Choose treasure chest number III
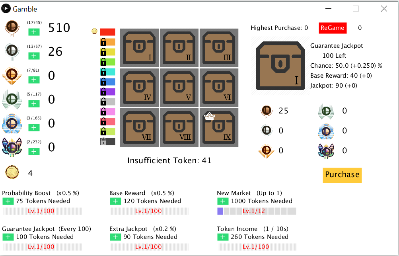This screenshot has height=256, width=399. 219,48
